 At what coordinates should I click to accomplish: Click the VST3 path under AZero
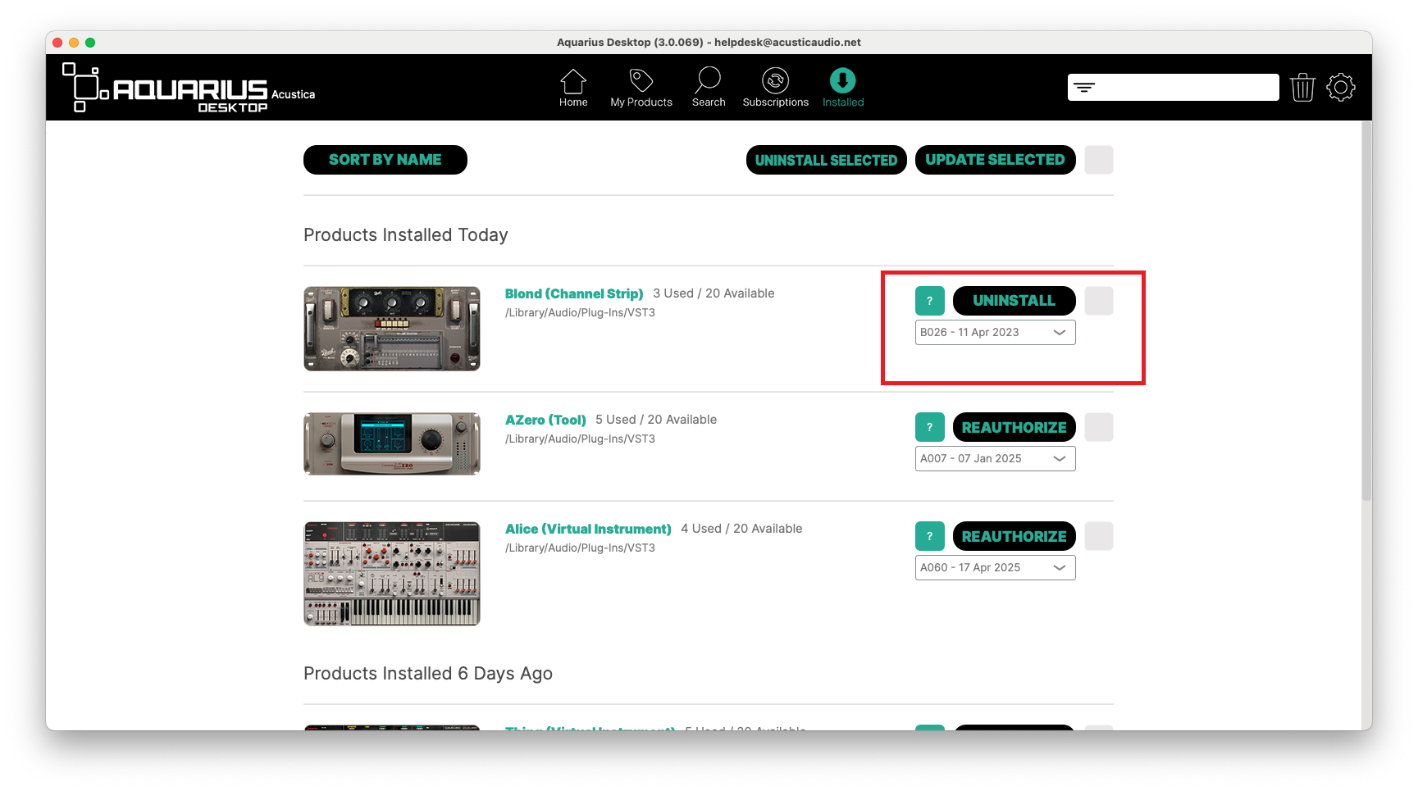pos(580,439)
